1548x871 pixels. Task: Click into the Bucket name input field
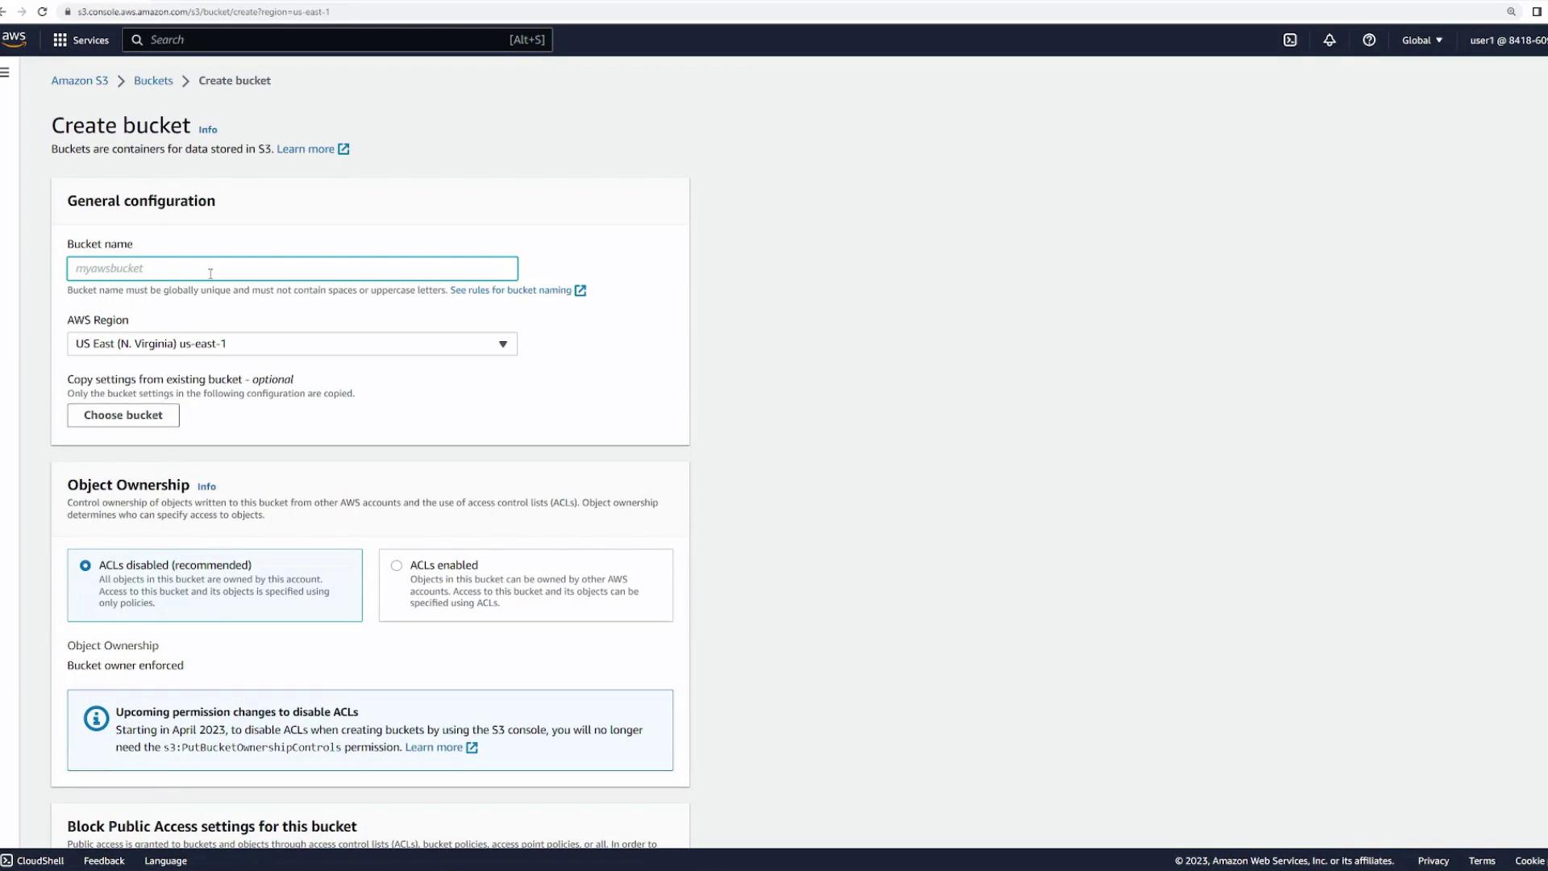292,269
